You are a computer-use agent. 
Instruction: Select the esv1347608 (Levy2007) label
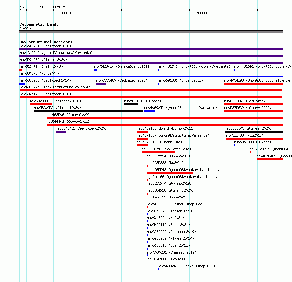168,259
